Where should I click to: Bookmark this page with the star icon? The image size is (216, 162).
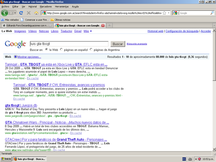pyautogui.click(x=164, y=13)
